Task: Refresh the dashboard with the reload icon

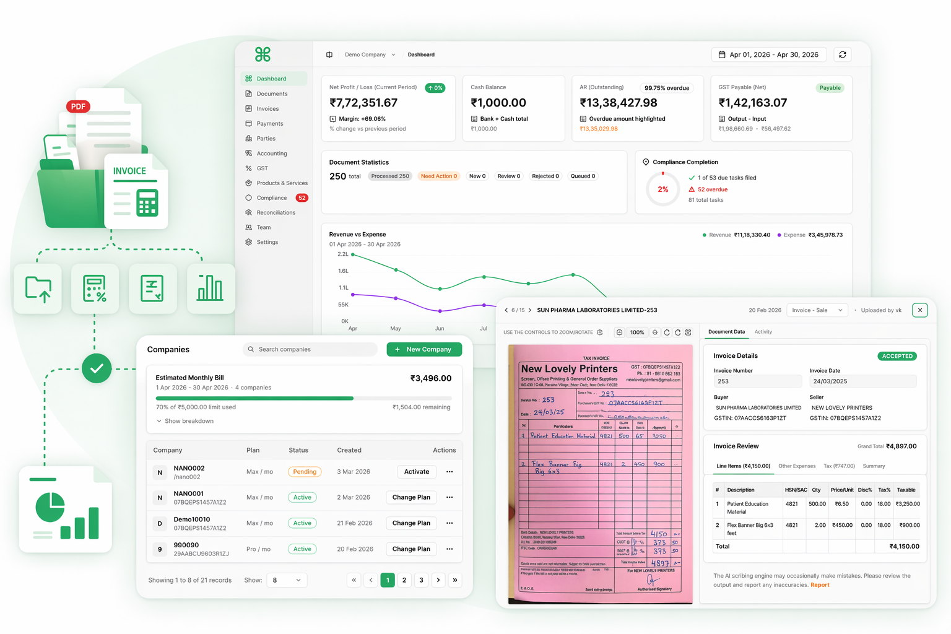Action: coord(843,54)
